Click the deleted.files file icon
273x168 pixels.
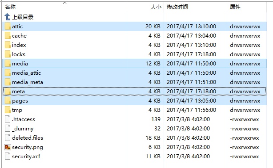tap(8, 138)
